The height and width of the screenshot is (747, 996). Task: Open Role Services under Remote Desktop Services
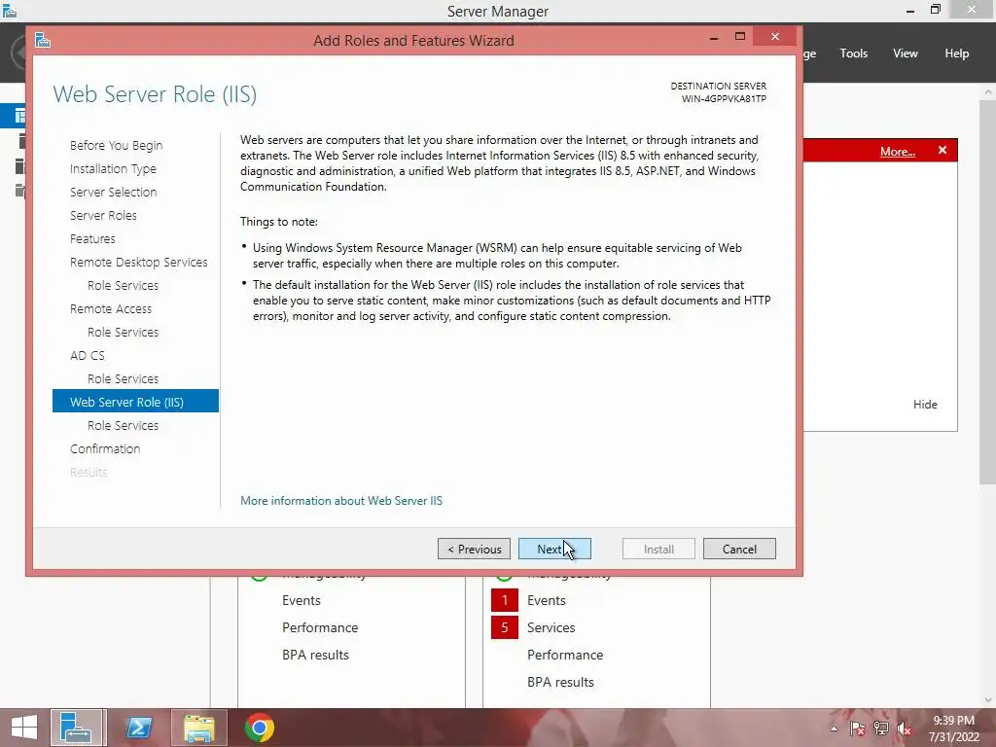click(124, 286)
